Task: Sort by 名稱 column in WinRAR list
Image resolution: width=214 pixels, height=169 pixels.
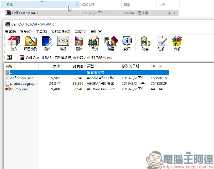Action: pos(21,66)
